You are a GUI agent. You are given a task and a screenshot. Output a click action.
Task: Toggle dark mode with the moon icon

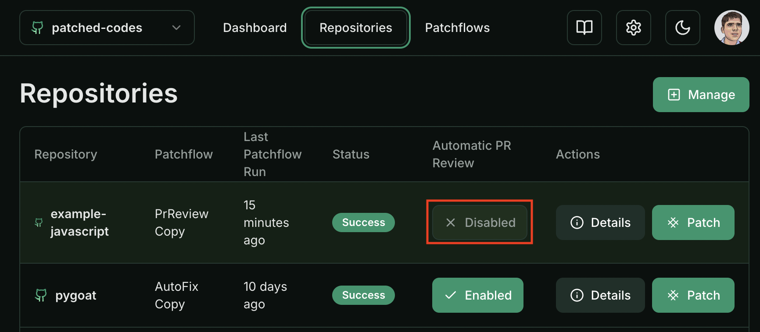point(683,28)
